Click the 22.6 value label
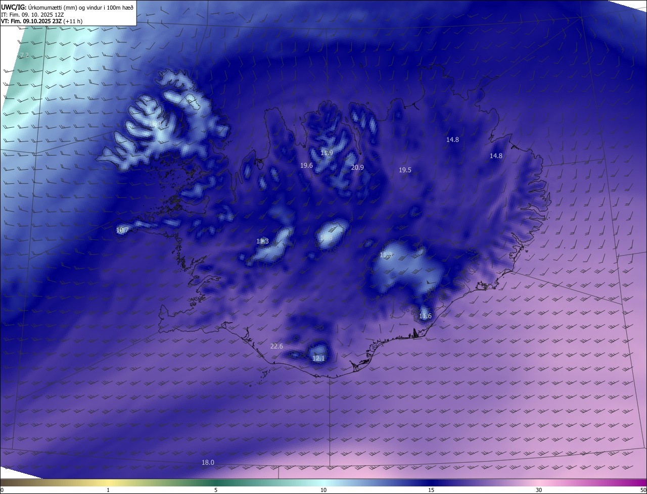 (276, 346)
